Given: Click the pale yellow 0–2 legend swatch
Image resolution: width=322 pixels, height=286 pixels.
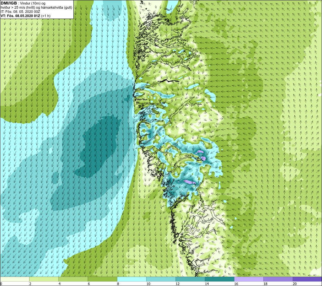Looking at the screenshot, I should [15, 279].
